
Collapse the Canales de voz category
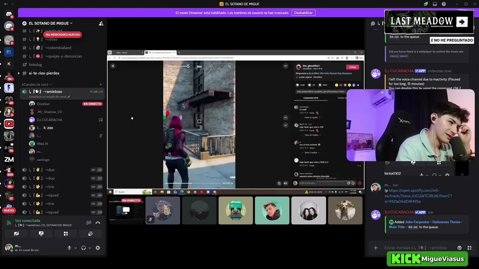click(37, 84)
